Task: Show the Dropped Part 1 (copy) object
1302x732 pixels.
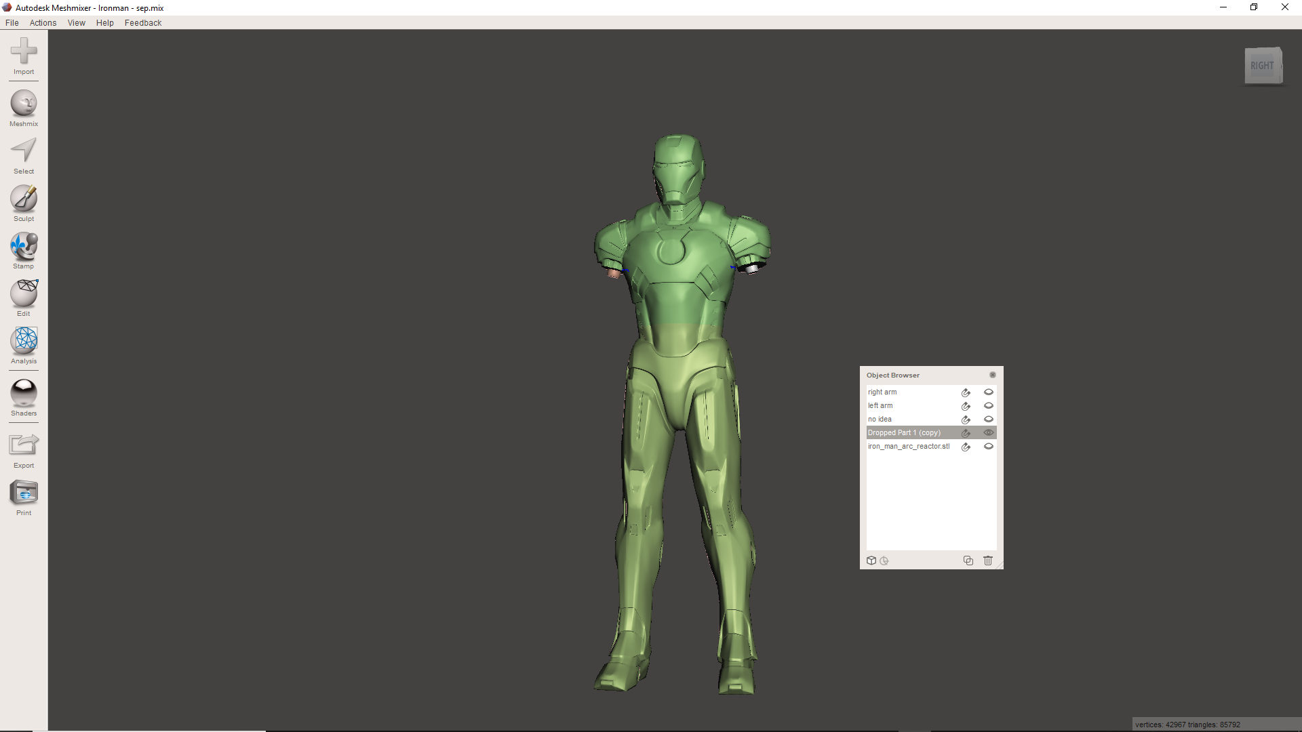Action: tap(989, 432)
